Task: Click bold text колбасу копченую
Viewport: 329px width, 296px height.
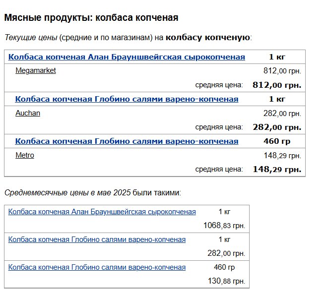Action: tap(208, 38)
